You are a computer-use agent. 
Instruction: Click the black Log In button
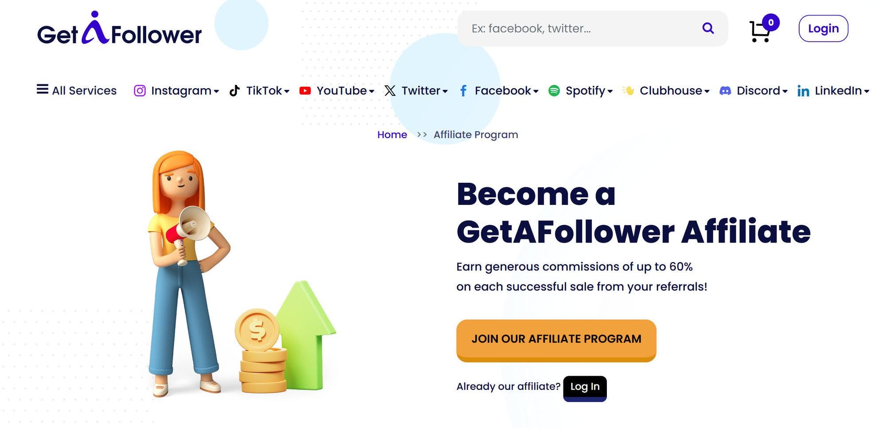585,387
